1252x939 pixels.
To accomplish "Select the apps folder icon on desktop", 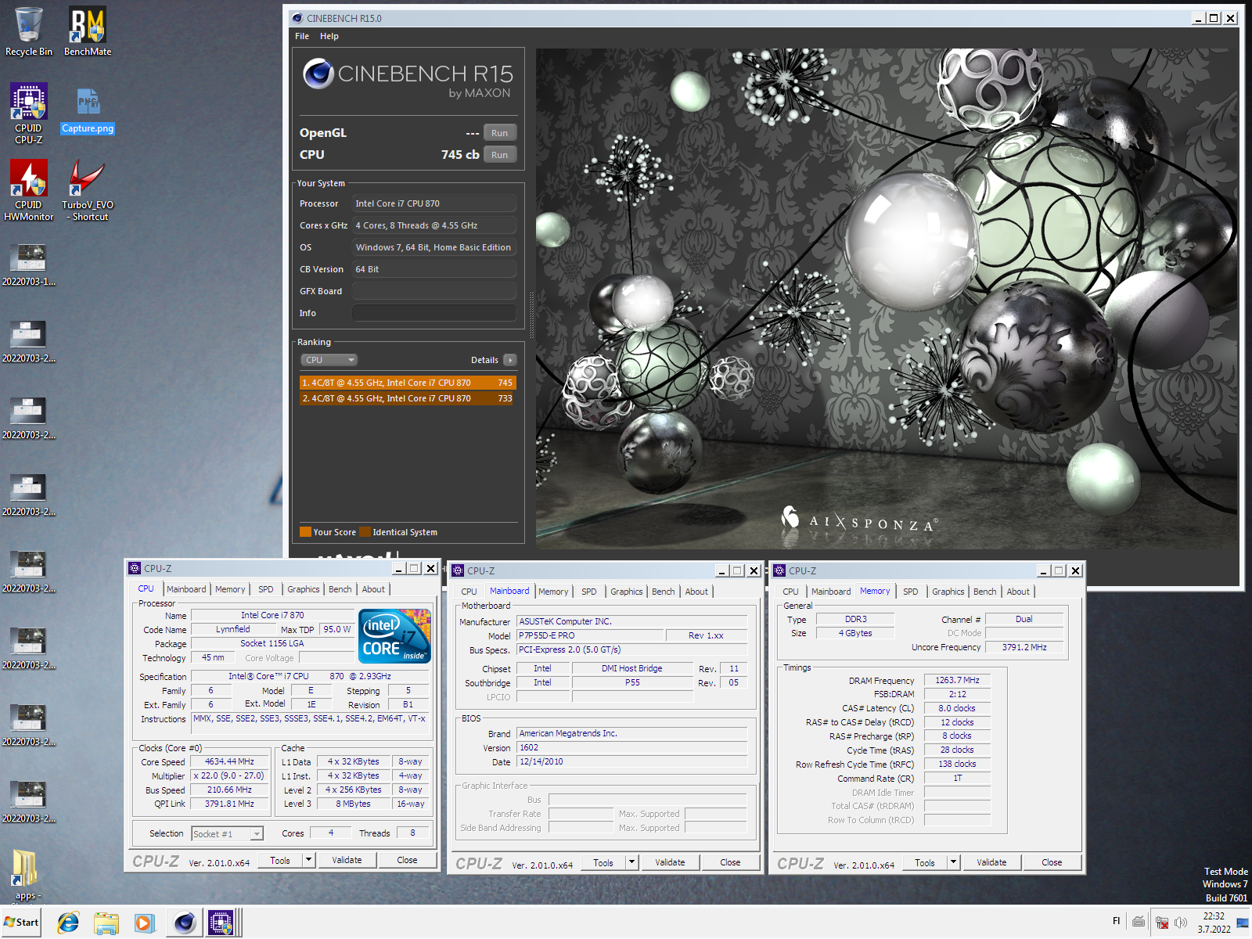I will point(26,875).
